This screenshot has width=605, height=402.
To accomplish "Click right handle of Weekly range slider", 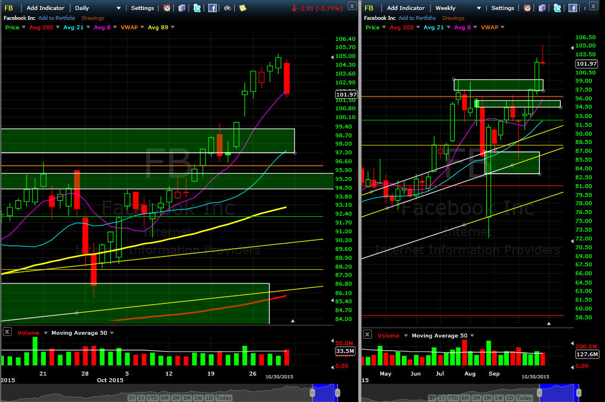I will coord(579,393).
